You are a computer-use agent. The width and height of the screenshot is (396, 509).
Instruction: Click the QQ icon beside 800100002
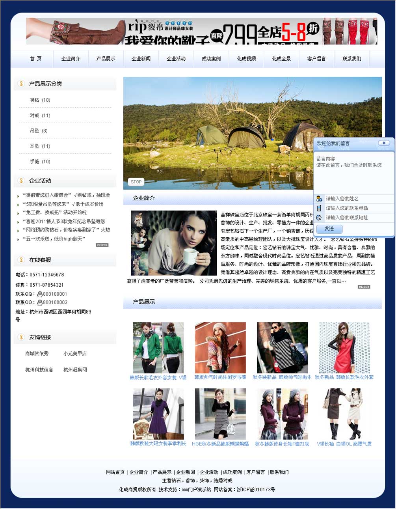[39, 302]
